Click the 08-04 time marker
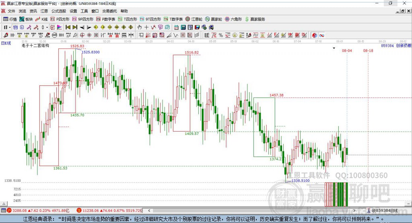This screenshot has height=223, width=412. coord(347,50)
